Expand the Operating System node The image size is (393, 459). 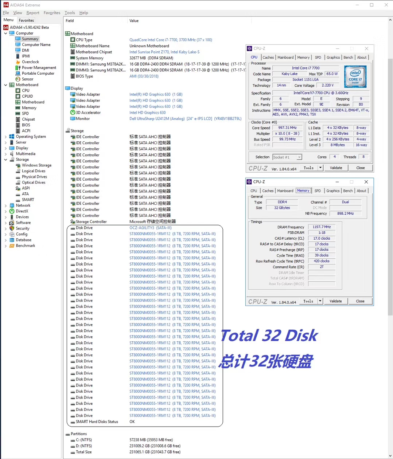click(x=5, y=137)
